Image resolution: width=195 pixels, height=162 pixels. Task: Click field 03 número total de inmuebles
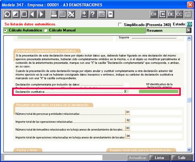coord(156,128)
